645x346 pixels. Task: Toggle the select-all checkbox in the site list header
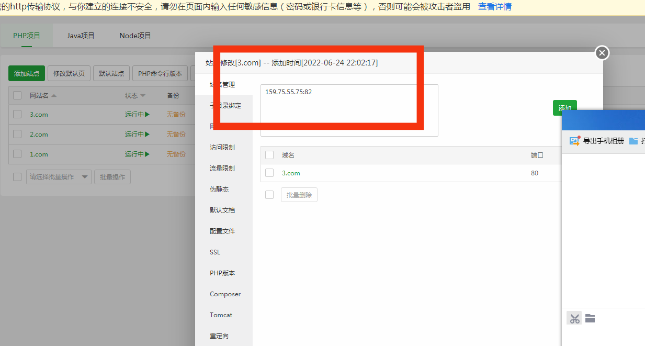click(17, 95)
